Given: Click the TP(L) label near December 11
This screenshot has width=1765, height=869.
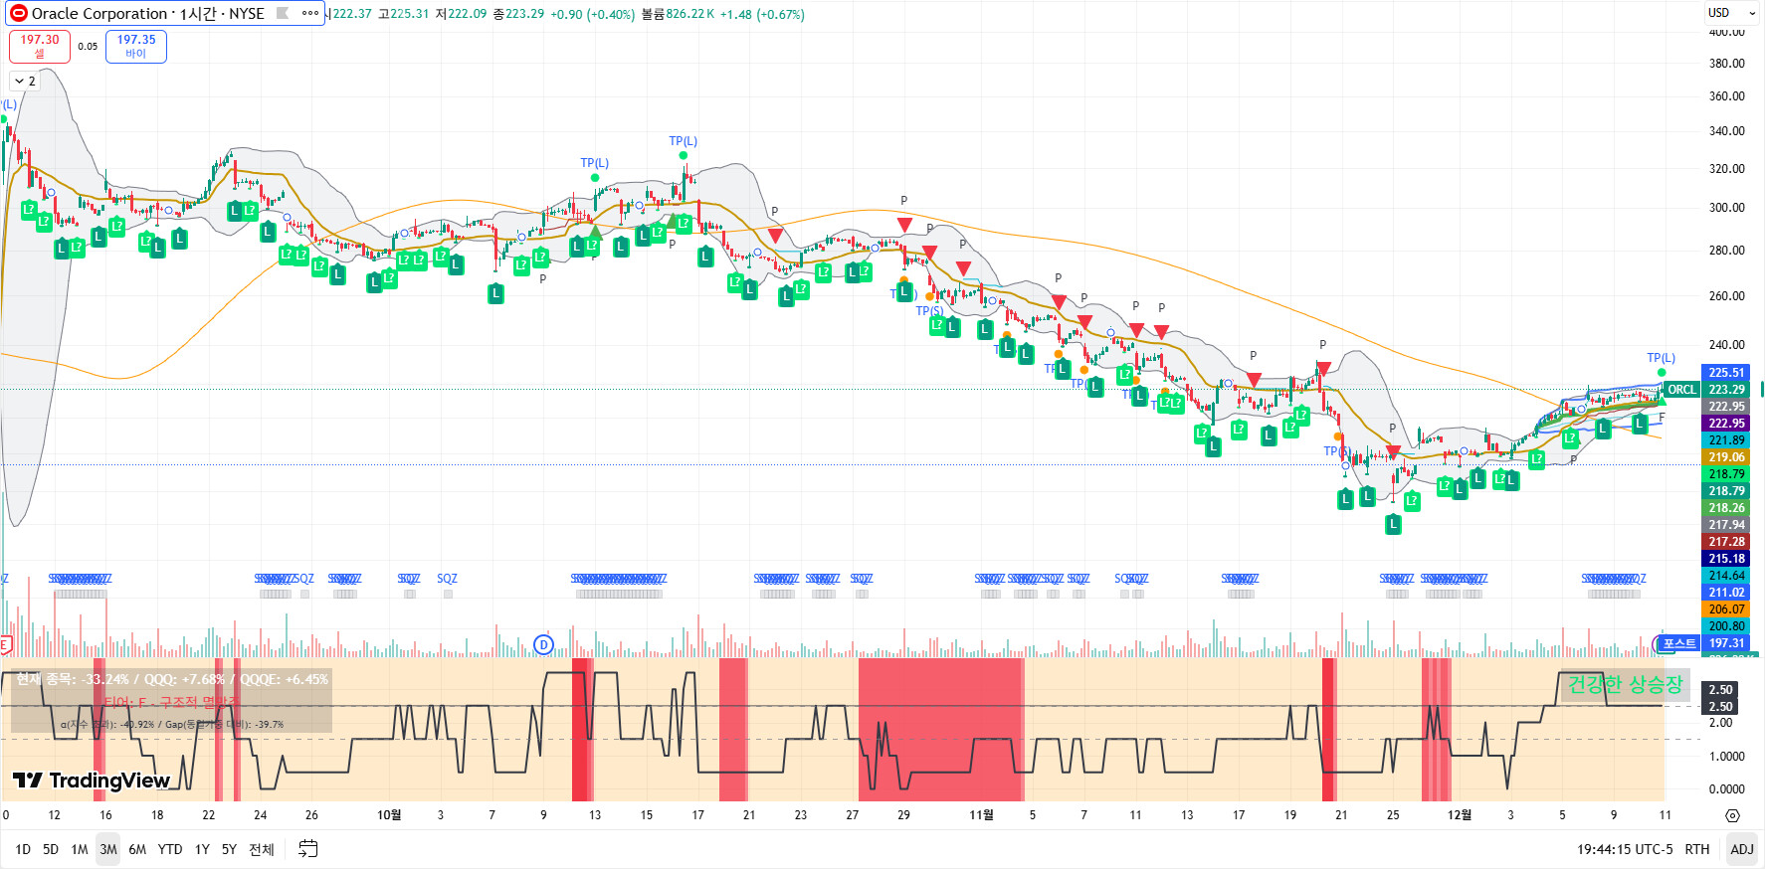Looking at the screenshot, I should pos(1661,358).
